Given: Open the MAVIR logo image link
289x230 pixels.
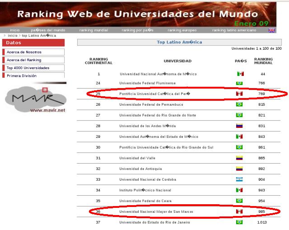Looking at the screenshot, I should pos(36,99).
